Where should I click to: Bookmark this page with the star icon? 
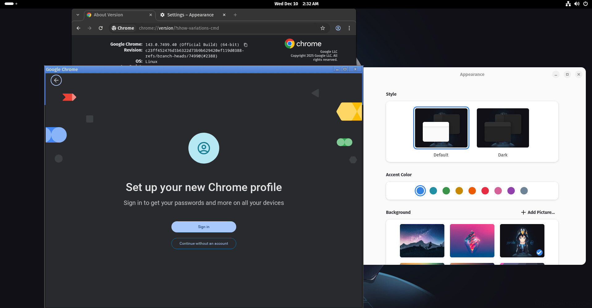pyautogui.click(x=323, y=28)
